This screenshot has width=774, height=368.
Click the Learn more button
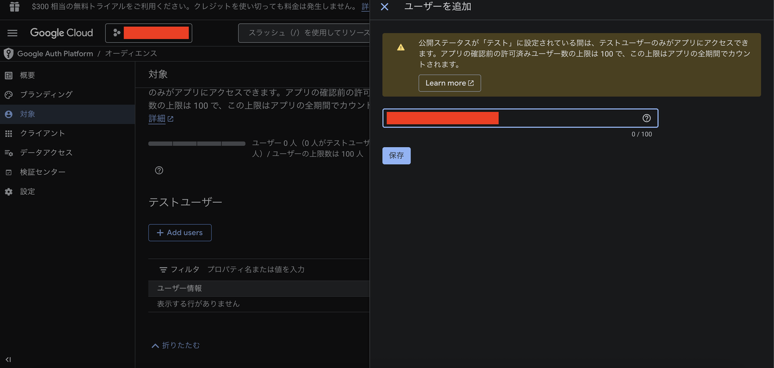click(x=449, y=83)
